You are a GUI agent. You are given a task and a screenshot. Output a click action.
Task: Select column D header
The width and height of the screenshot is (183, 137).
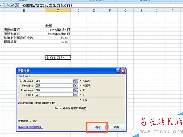[78, 11]
